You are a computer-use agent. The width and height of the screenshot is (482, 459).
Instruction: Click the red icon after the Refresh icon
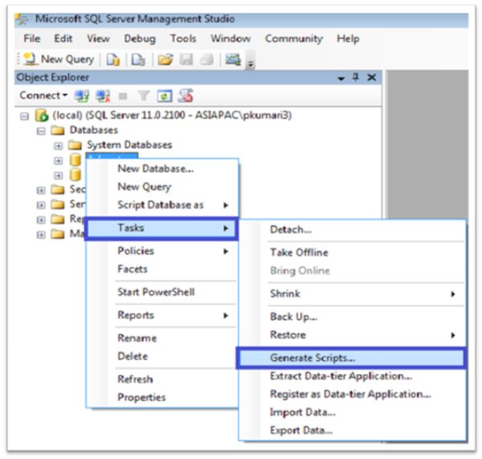(186, 95)
